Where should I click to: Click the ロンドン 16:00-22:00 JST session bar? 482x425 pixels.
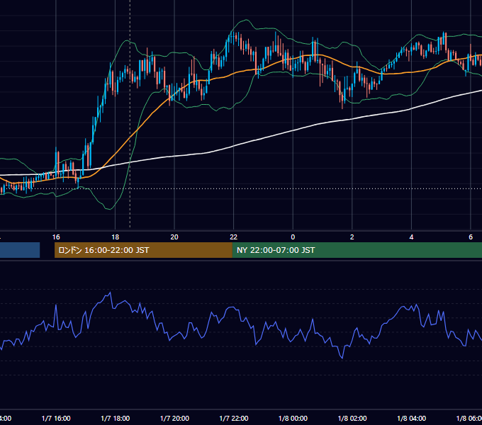pos(143,250)
